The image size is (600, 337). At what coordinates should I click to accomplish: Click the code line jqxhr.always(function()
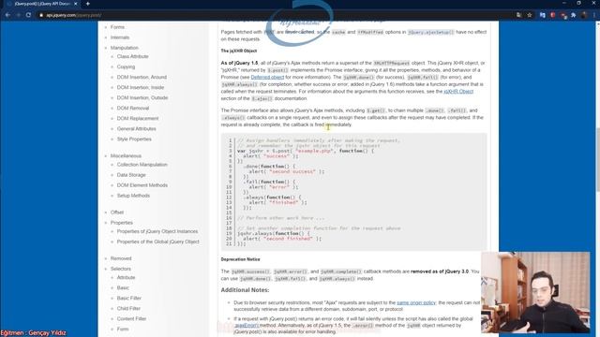coord(274,233)
